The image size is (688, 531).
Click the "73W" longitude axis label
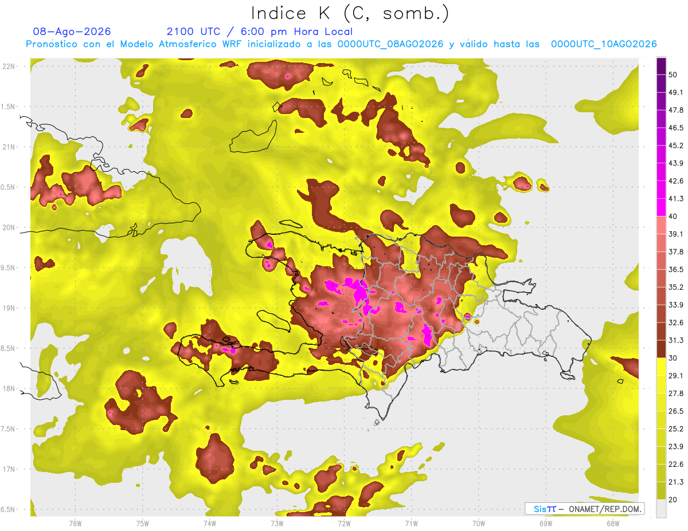(277, 523)
